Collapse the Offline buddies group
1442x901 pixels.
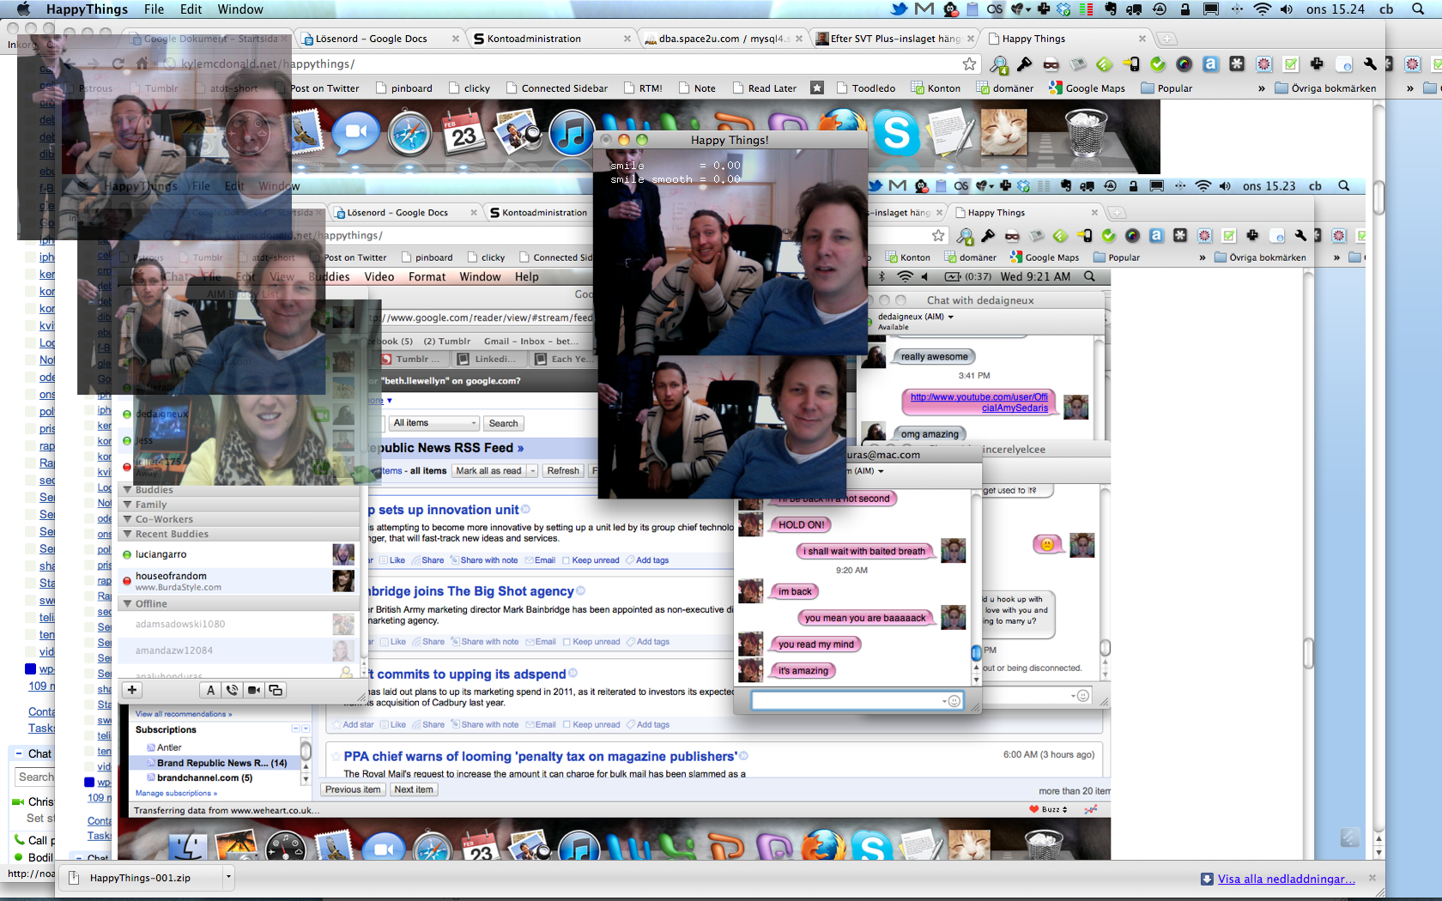click(x=128, y=604)
